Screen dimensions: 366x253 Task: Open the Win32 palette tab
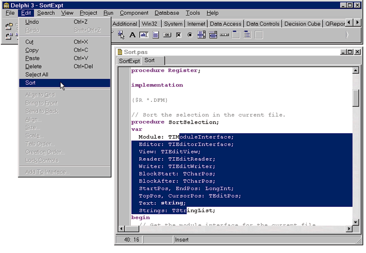click(x=151, y=24)
